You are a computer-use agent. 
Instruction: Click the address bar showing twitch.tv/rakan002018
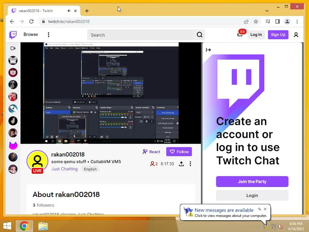pyautogui.click(x=69, y=21)
